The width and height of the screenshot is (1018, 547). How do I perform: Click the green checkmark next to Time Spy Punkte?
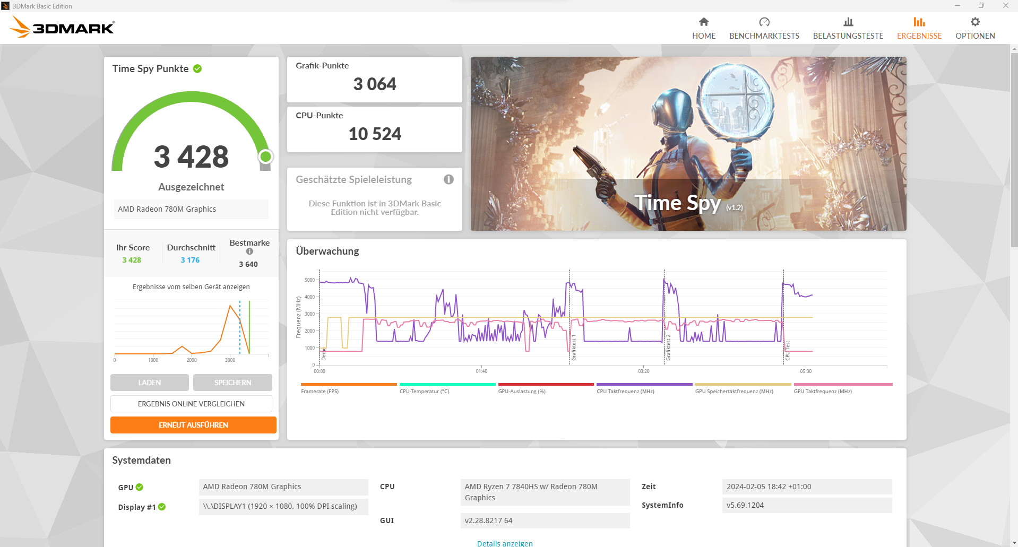[197, 68]
